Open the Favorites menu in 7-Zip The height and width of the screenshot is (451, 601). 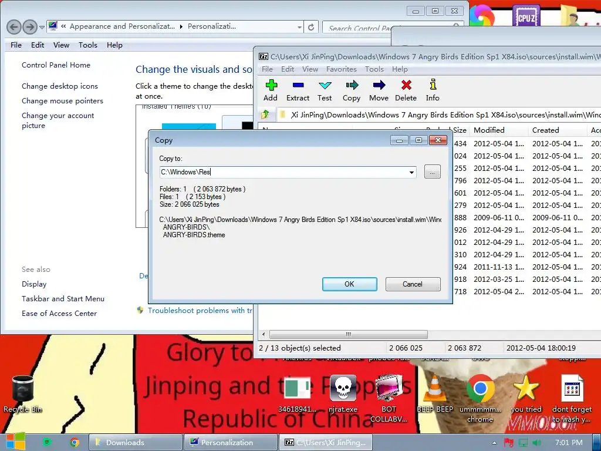pyautogui.click(x=342, y=69)
